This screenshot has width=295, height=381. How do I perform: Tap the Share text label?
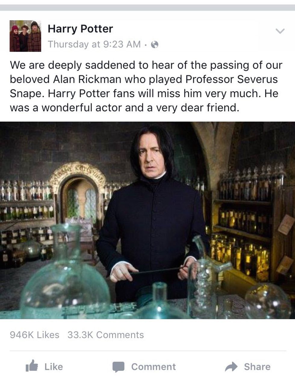(x=257, y=367)
